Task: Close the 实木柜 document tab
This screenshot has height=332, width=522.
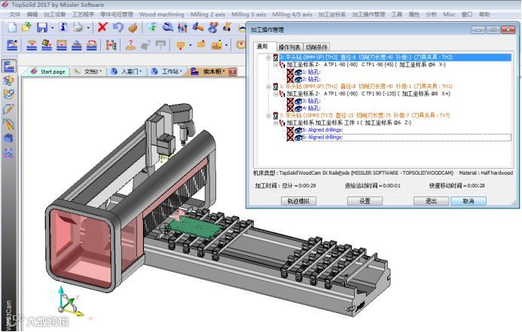Action: coord(233,72)
